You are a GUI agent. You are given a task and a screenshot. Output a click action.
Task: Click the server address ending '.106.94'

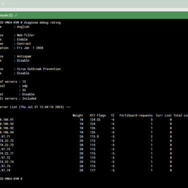(x=7, y=132)
